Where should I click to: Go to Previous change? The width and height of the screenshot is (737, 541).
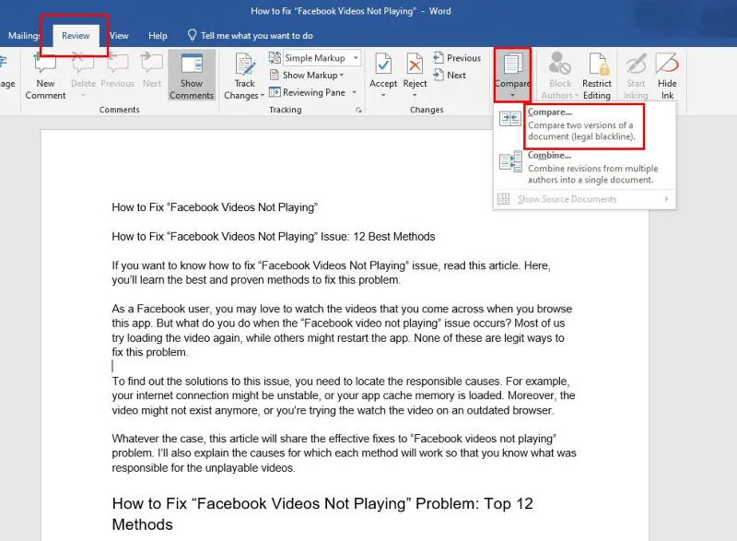click(x=457, y=58)
